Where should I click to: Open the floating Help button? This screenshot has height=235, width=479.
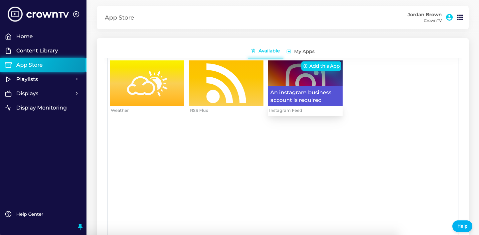(x=462, y=226)
